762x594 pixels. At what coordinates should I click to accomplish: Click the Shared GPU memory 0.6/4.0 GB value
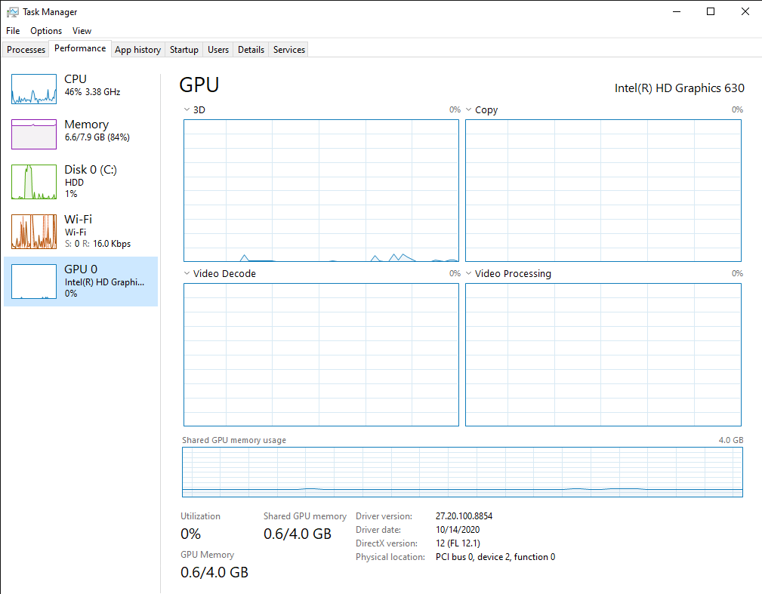pos(298,534)
